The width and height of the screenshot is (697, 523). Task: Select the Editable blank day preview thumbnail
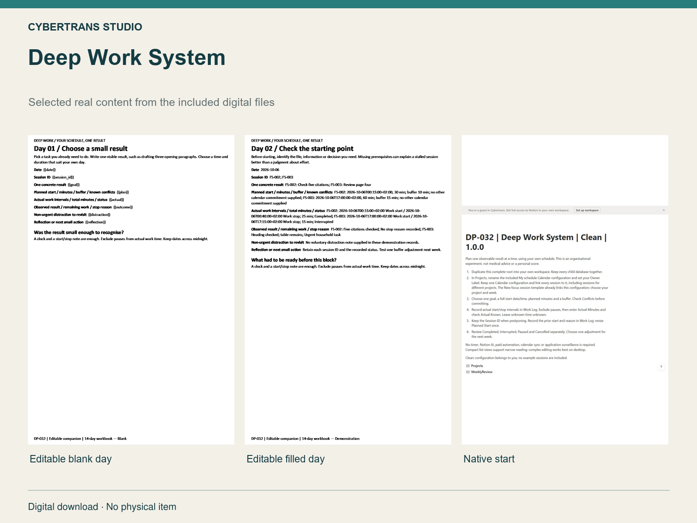point(131,290)
